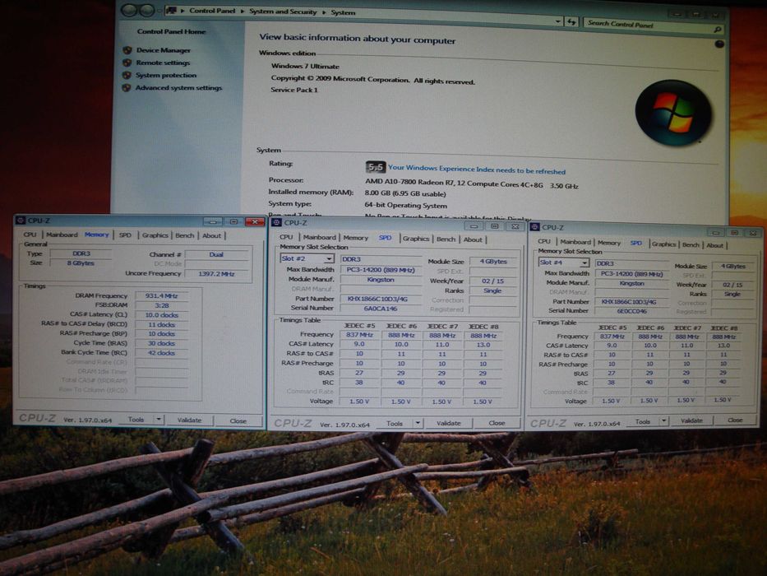Image resolution: width=767 pixels, height=576 pixels.
Task: Click the Device Manager shield icon
Action: pos(127,50)
